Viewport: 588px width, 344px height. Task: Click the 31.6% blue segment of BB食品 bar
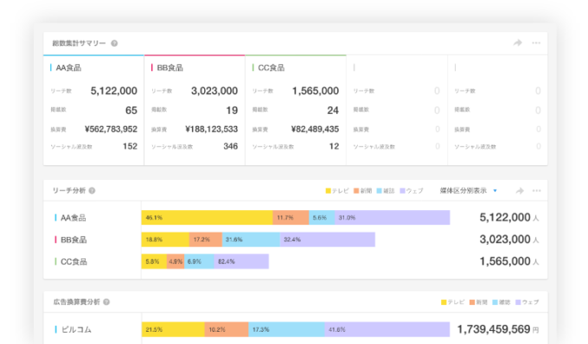[252, 239]
